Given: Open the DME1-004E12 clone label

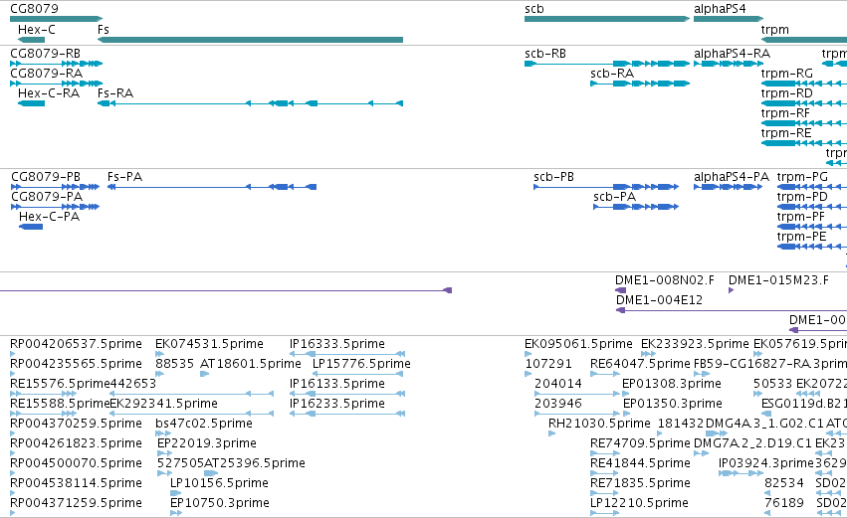Looking at the screenshot, I should point(659,300).
